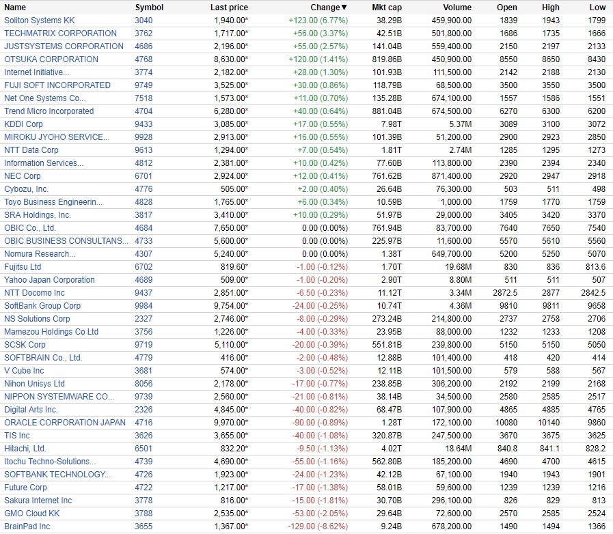The width and height of the screenshot is (613, 534).
Task: Open Itochu Techno-Solutions link
Action: [50, 462]
